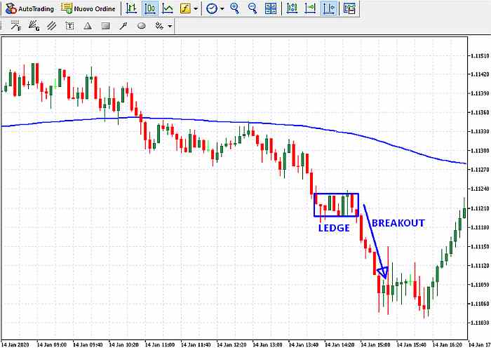The image size is (491, 350).
Task: Open the indicators list icon
Action: 185,8
